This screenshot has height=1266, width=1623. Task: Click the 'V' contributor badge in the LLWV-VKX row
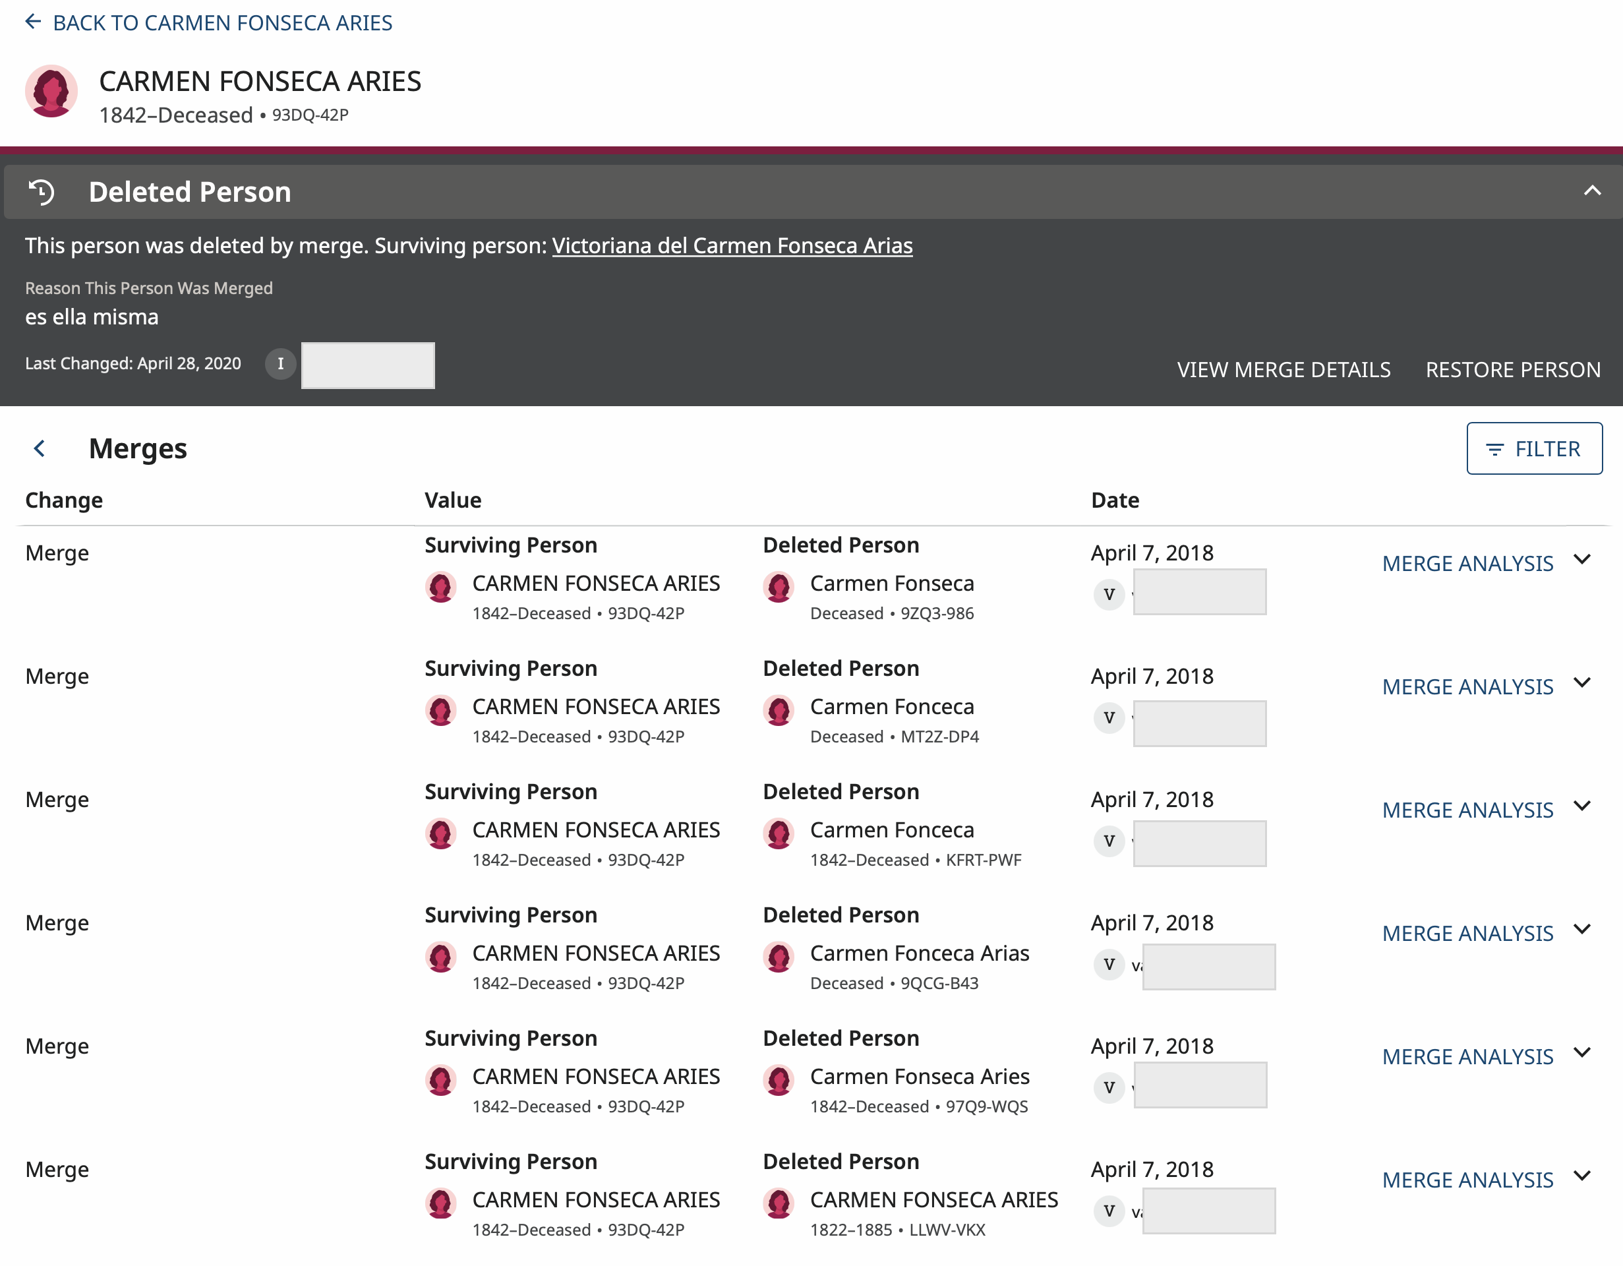coord(1109,1212)
